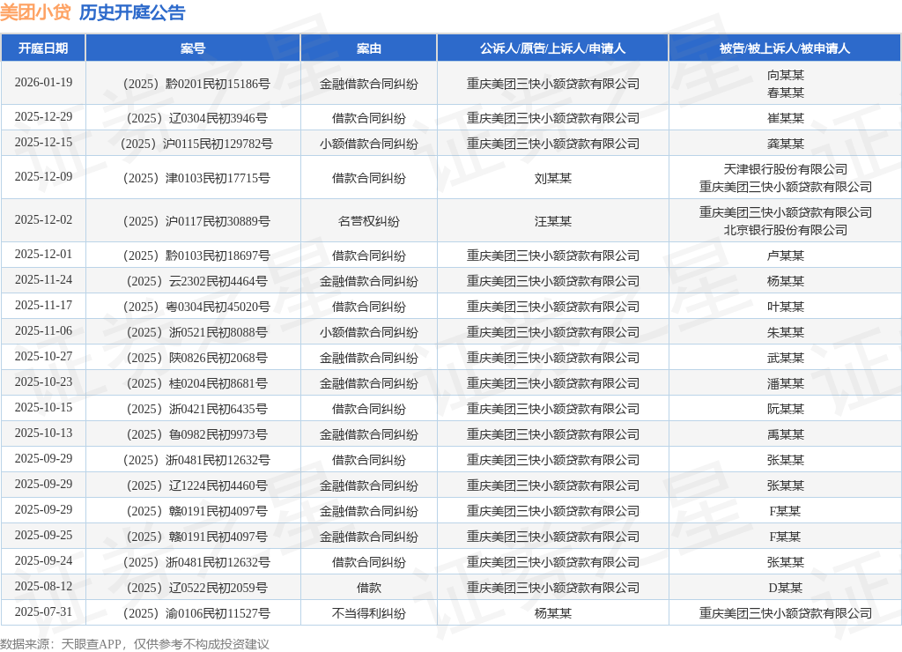The height and width of the screenshot is (652, 902).
Task: Select the 案由 column header
Action: 369,48
